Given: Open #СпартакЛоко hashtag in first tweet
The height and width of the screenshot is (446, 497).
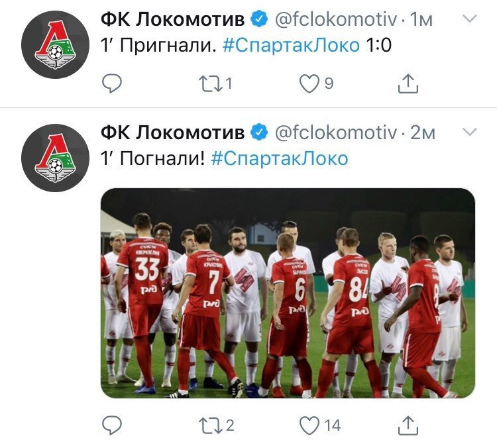Looking at the screenshot, I should coord(291,46).
